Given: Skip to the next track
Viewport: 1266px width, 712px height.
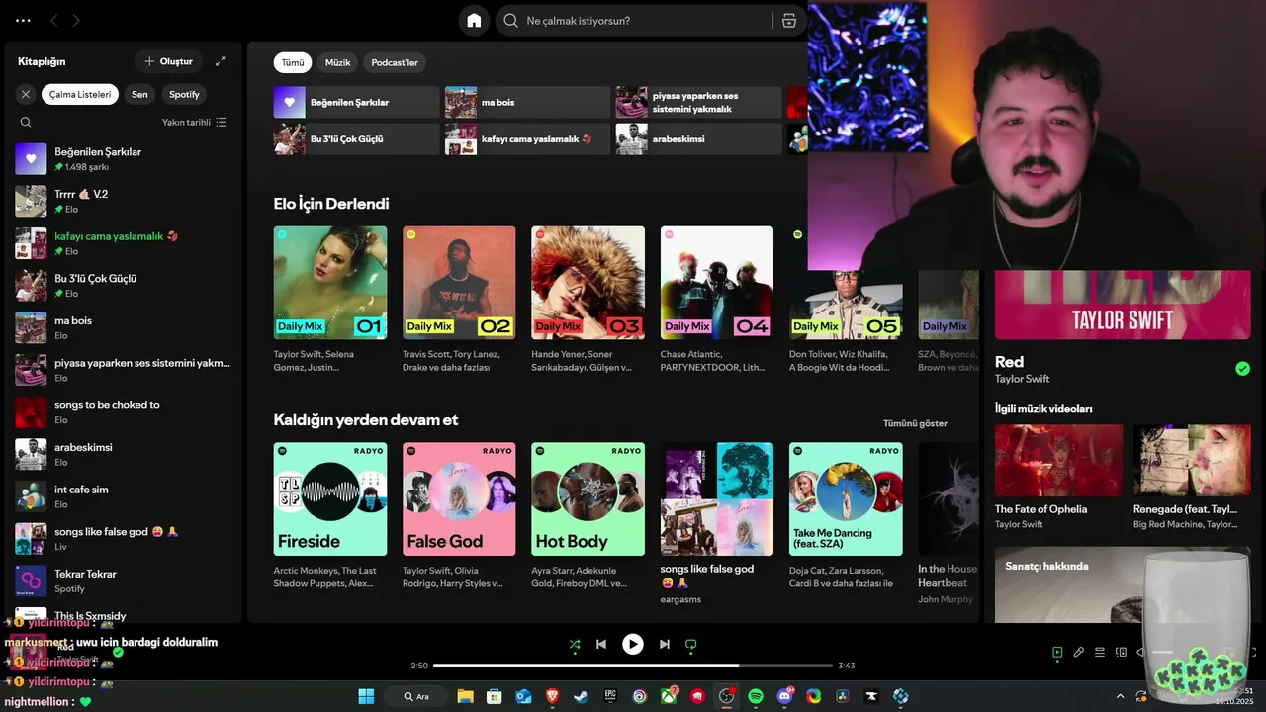Looking at the screenshot, I should click(x=665, y=644).
